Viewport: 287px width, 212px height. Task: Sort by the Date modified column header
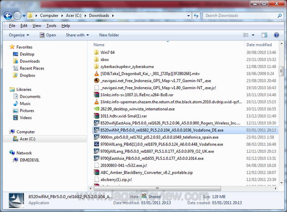tap(259, 45)
